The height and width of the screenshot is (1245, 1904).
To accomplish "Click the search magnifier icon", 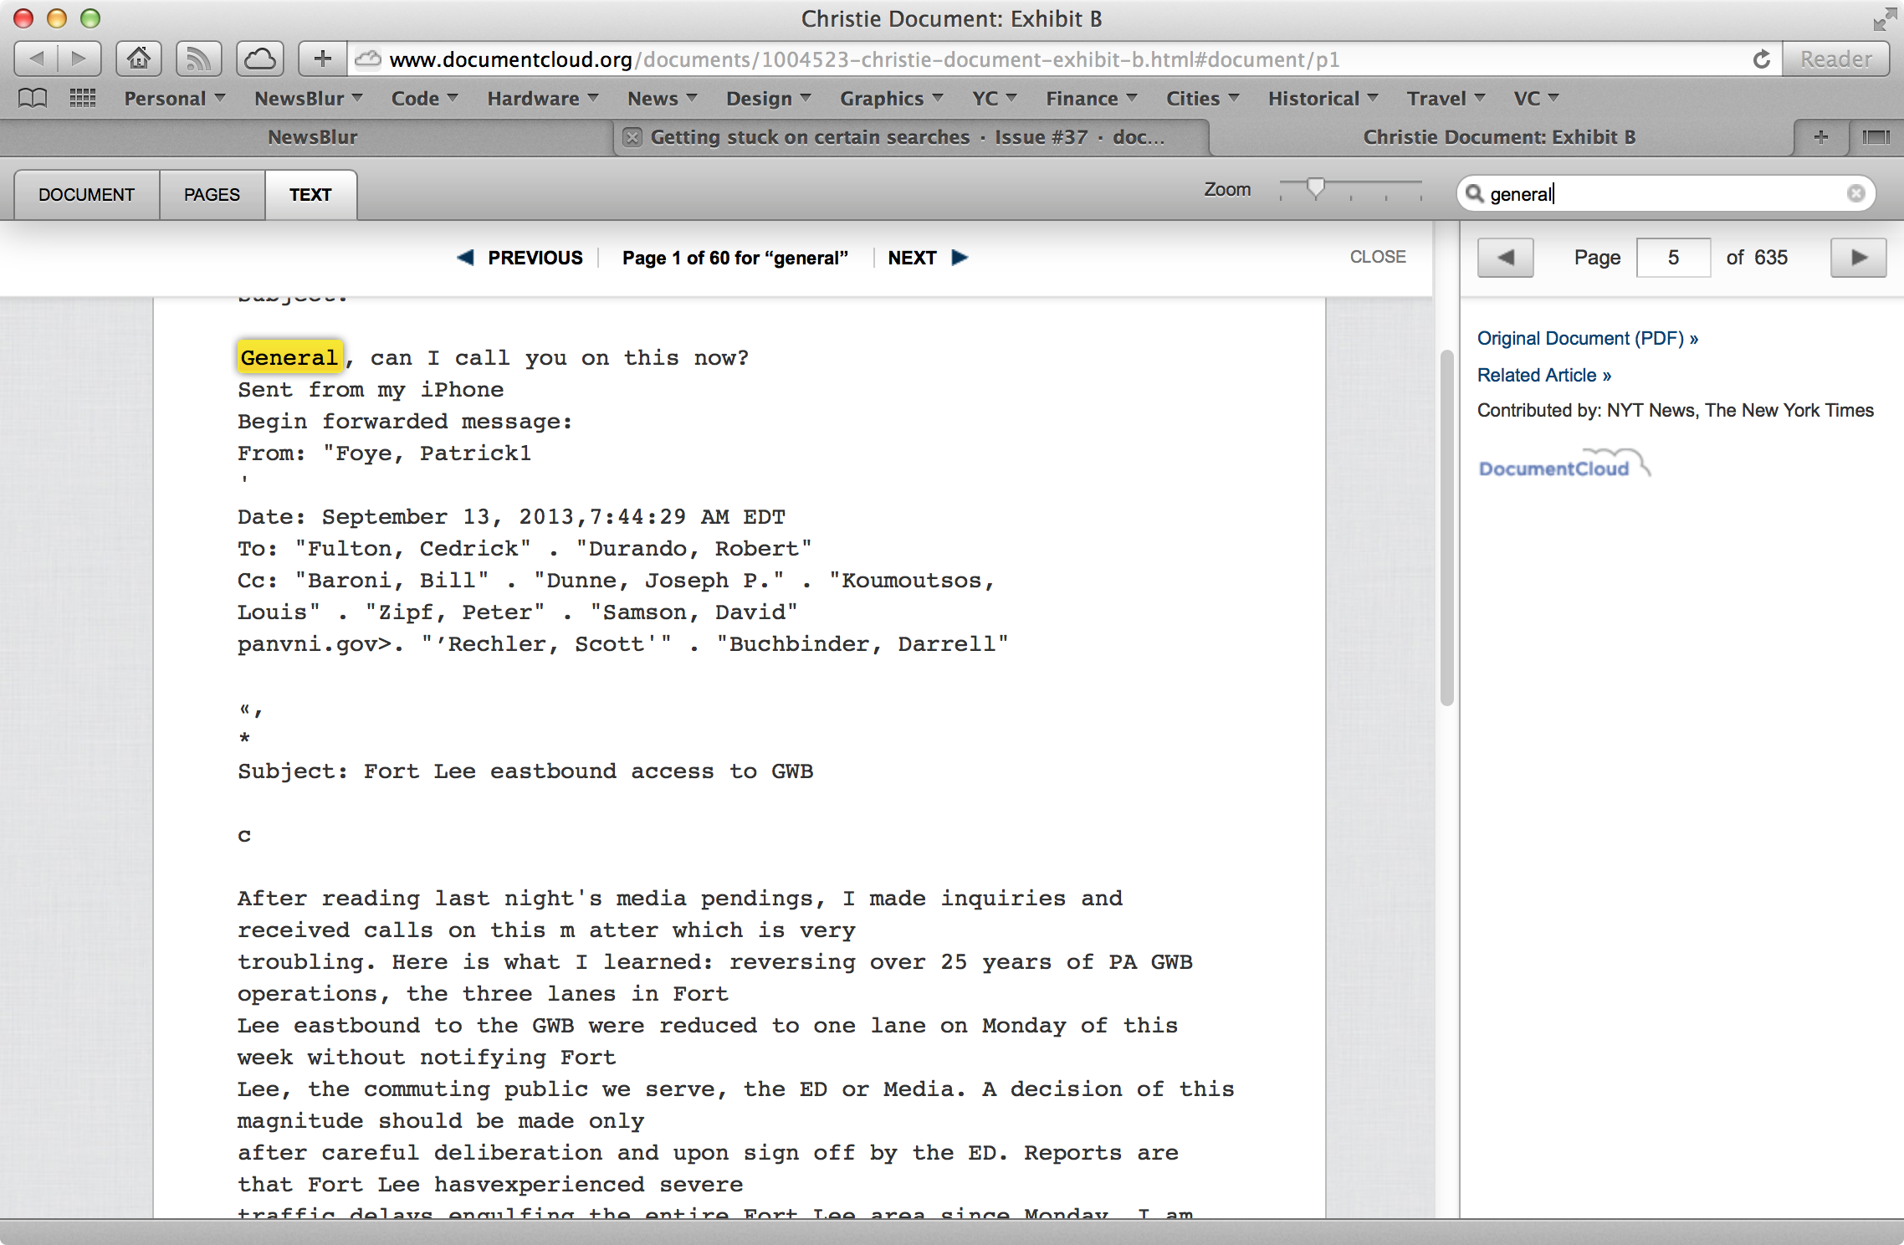I will pyautogui.click(x=1475, y=193).
